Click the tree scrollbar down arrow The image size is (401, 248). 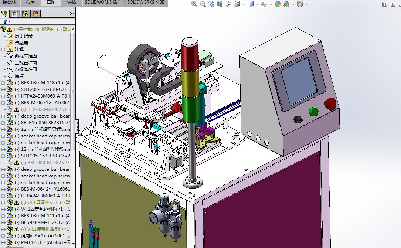73,244
